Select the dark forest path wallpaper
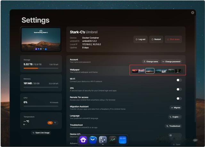Viewport: 205px width, 147px height. pyautogui.click(x=178, y=71)
